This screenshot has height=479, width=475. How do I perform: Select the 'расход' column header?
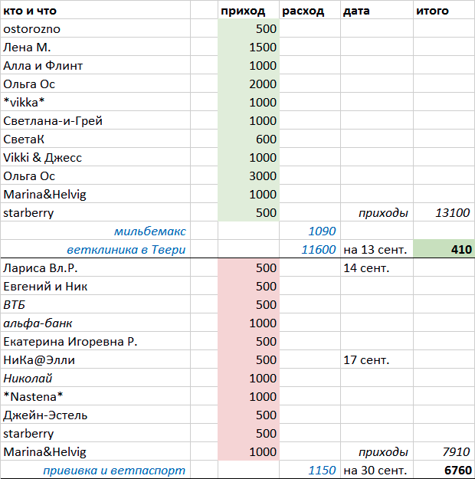(x=303, y=11)
